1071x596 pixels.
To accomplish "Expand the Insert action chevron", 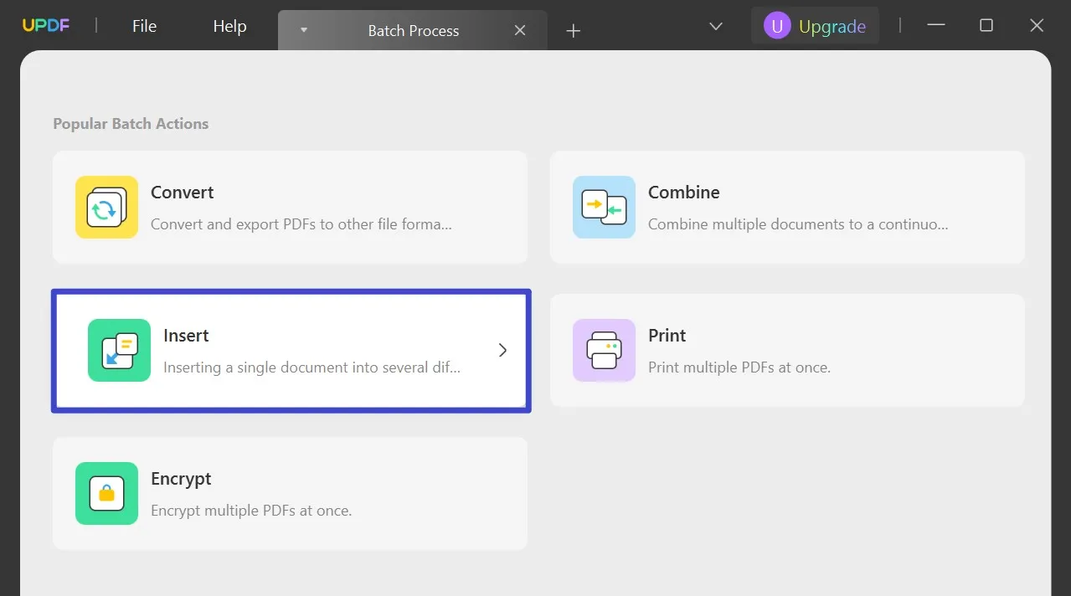I will [502, 350].
